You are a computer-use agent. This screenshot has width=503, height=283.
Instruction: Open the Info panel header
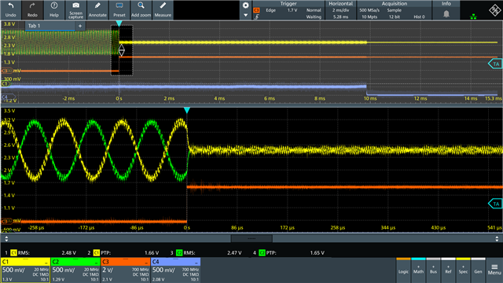click(x=446, y=3)
